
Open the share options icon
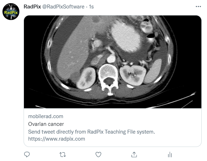pyautogui.click(x=134, y=155)
